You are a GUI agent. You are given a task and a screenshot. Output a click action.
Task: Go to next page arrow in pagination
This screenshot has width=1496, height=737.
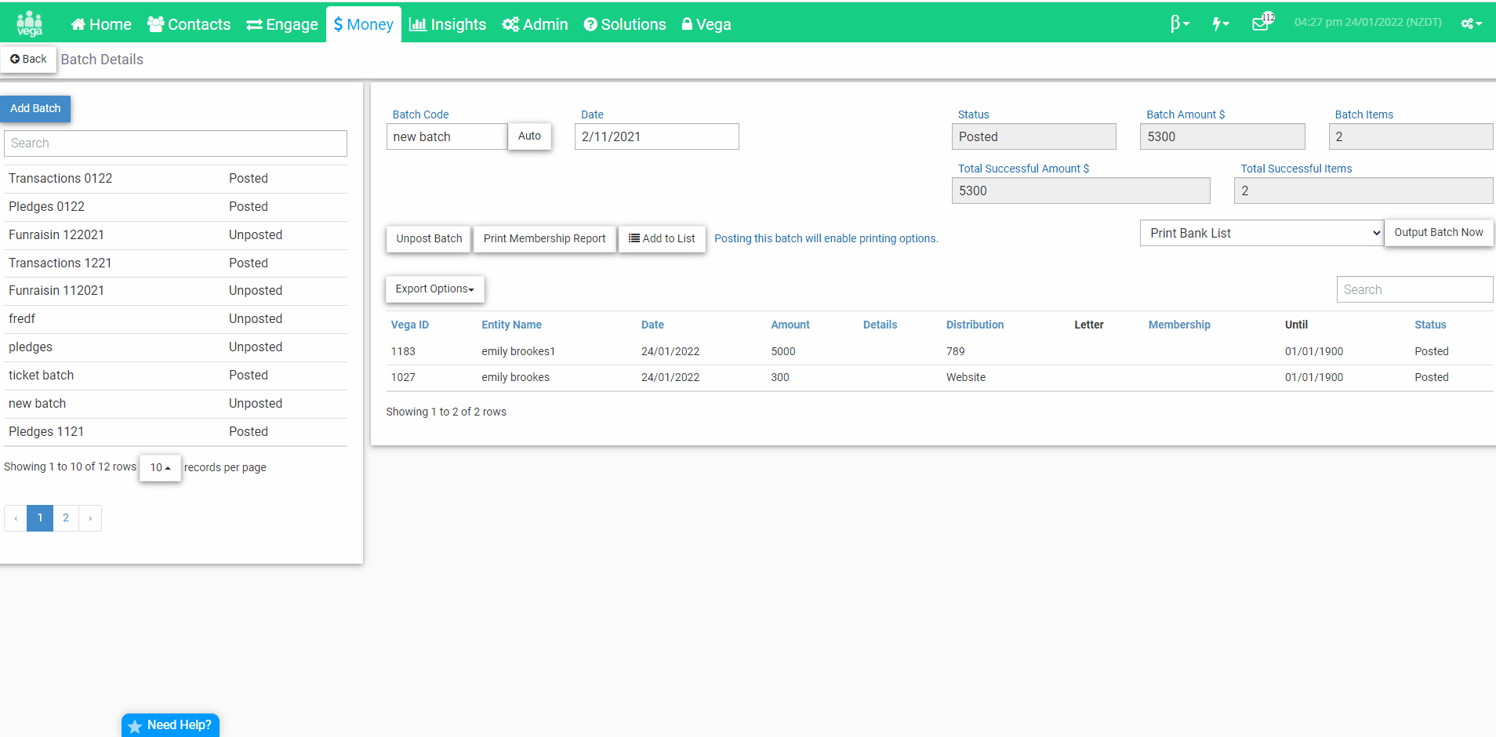coord(90,518)
